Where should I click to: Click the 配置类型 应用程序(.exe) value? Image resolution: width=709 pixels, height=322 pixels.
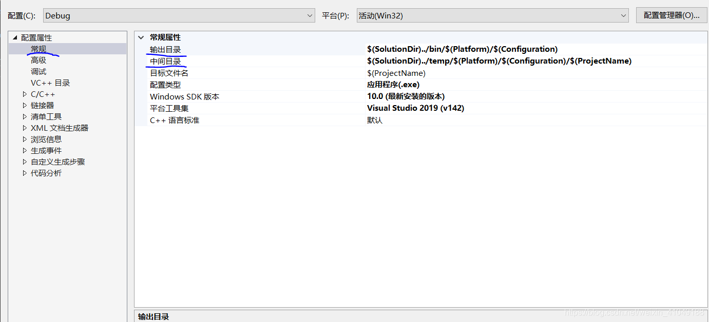393,85
